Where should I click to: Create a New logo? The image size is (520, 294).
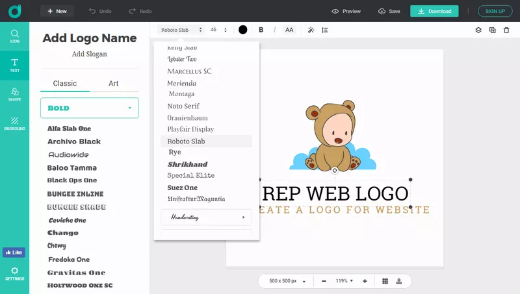coord(57,11)
